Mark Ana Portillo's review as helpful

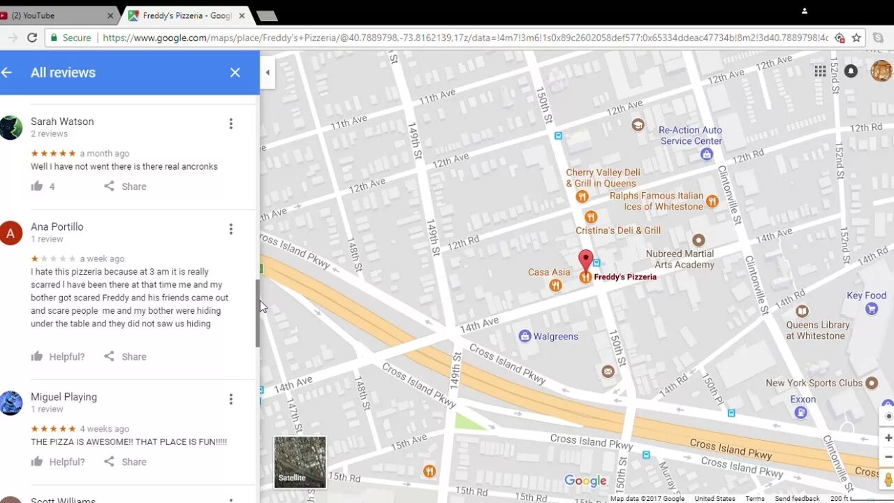pyautogui.click(x=58, y=356)
